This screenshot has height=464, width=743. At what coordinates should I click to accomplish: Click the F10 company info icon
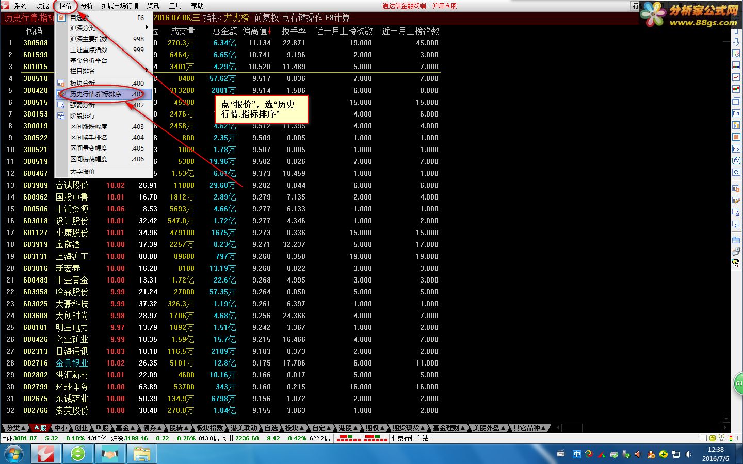[736, 113]
